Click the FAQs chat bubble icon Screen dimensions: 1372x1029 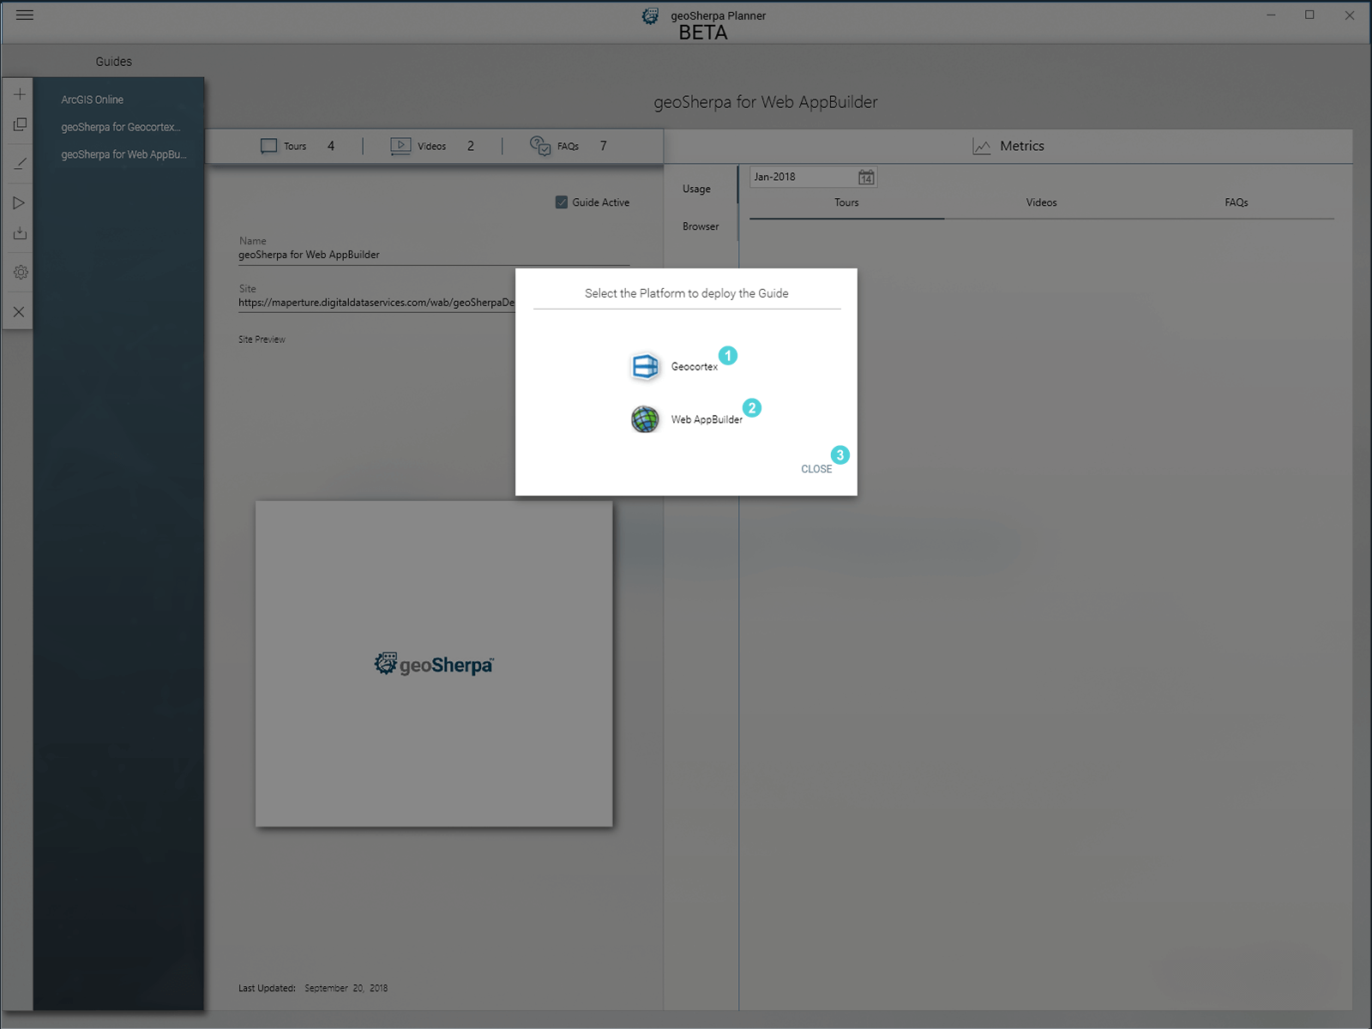540,146
